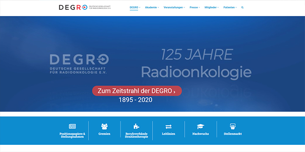Click the 1895 - 2020 text
Screen dimensions: 305x152
tap(136, 100)
